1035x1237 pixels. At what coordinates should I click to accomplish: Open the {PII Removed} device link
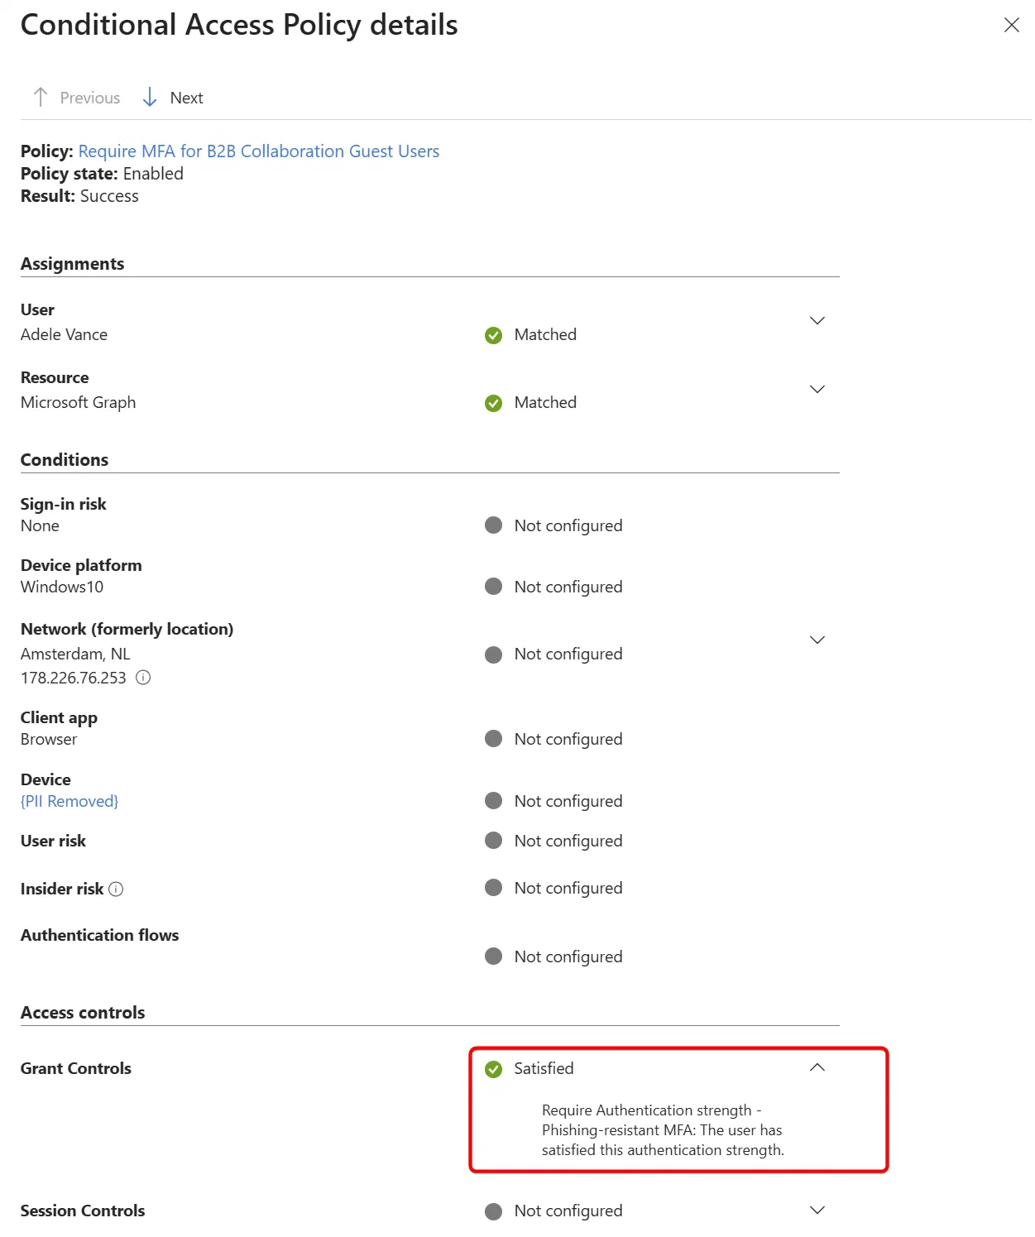point(69,801)
